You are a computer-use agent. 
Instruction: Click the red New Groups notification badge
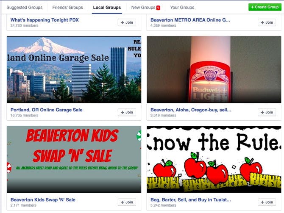[158, 8]
